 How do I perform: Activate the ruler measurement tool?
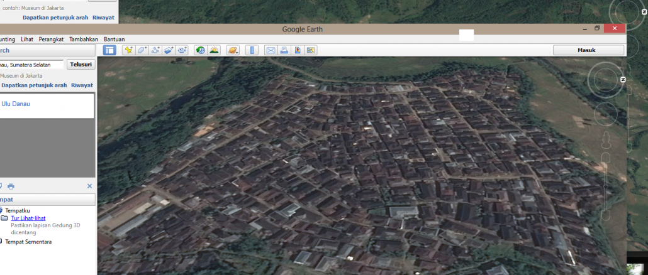coord(251,50)
